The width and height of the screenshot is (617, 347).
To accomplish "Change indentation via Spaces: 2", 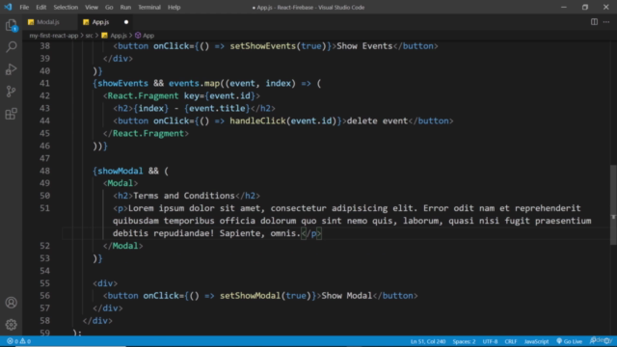I will 464,341.
